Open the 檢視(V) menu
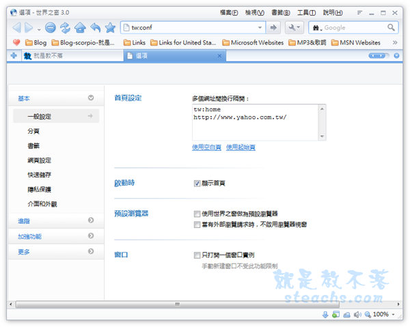Viewport: 410px width, 327px height. 254,12
